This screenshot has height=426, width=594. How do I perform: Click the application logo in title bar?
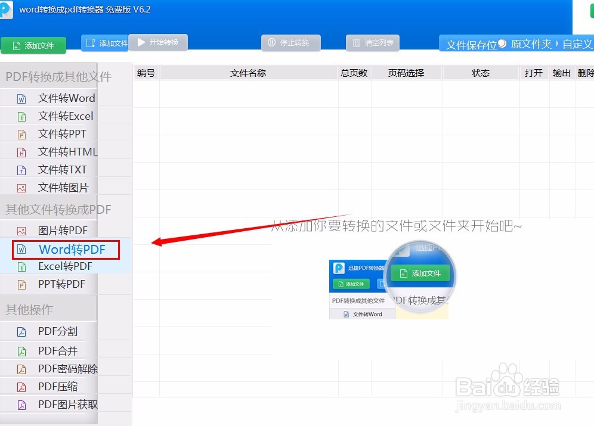point(6,9)
